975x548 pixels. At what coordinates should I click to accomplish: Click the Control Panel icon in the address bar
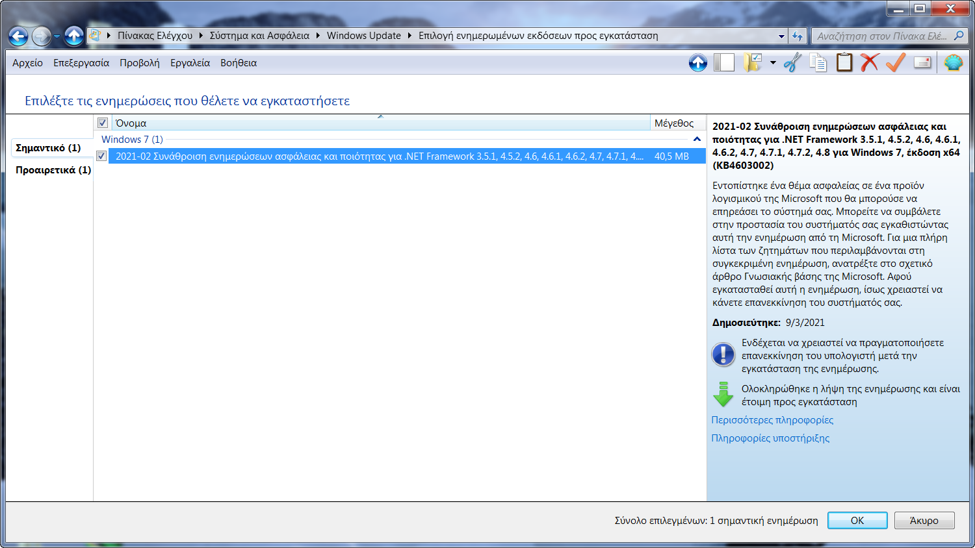[95, 36]
